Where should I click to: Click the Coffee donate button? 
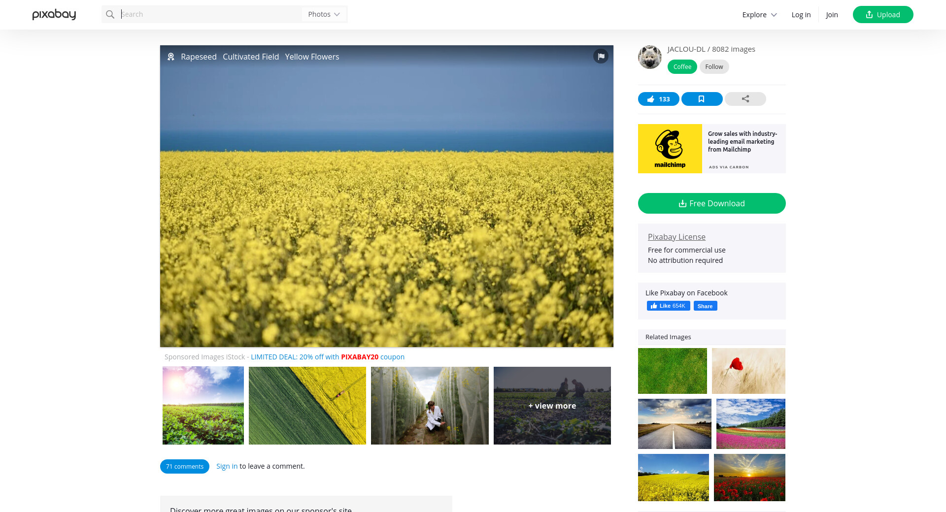coord(682,66)
